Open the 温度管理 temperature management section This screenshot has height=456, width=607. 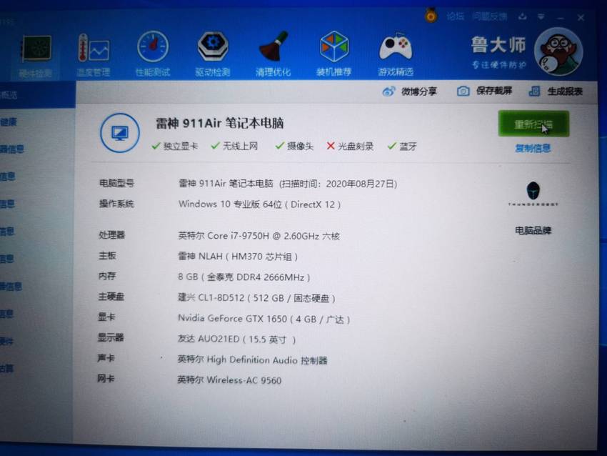point(94,55)
